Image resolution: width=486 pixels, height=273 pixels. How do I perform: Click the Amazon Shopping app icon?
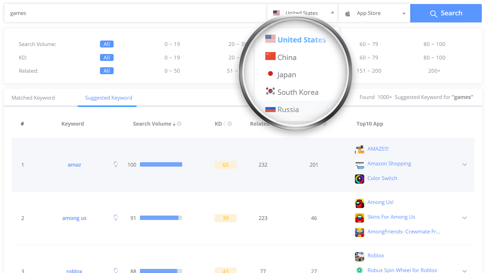pyautogui.click(x=359, y=164)
